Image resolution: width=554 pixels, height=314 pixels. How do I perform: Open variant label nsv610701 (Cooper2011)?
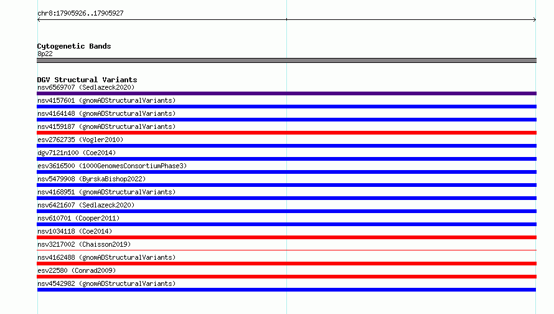pos(78,218)
